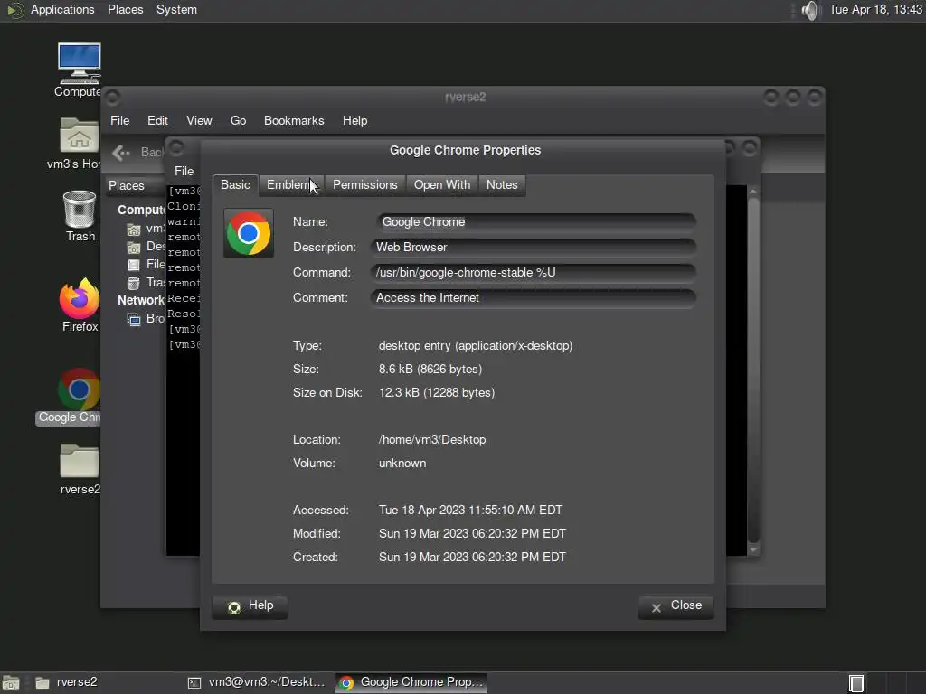
Task: Open Places sidebar dropdown in rverse2 window
Action: coord(135,186)
